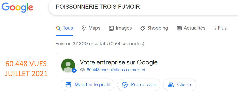Screen dimensions: 238x96
Task: Click the Actualités newspaper icon
Action: (179, 28)
